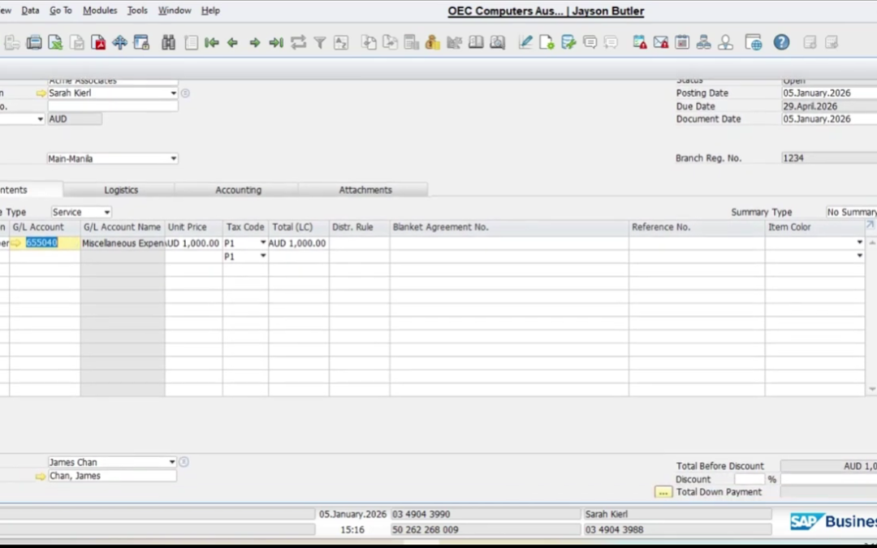Click the red PDF export icon
Viewport: 877px width, 548px height.
98,43
